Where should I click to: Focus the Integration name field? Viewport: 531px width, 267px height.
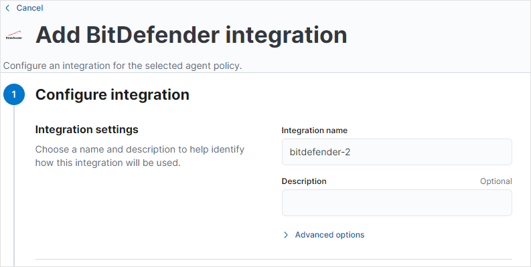click(396, 152)
